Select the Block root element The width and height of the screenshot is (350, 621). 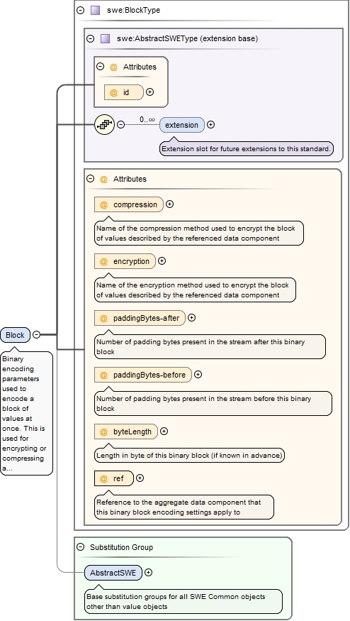pyautogui.click(x=16, y=335)
